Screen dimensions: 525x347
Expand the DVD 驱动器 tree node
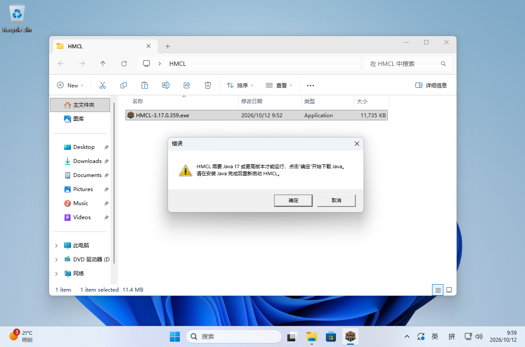(56, 260)
